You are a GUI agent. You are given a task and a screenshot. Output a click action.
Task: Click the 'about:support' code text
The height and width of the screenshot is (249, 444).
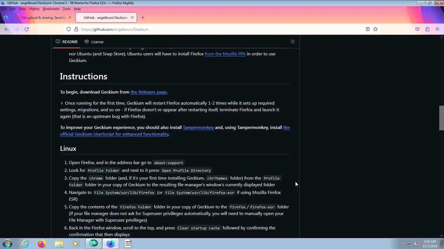point(168,163)
